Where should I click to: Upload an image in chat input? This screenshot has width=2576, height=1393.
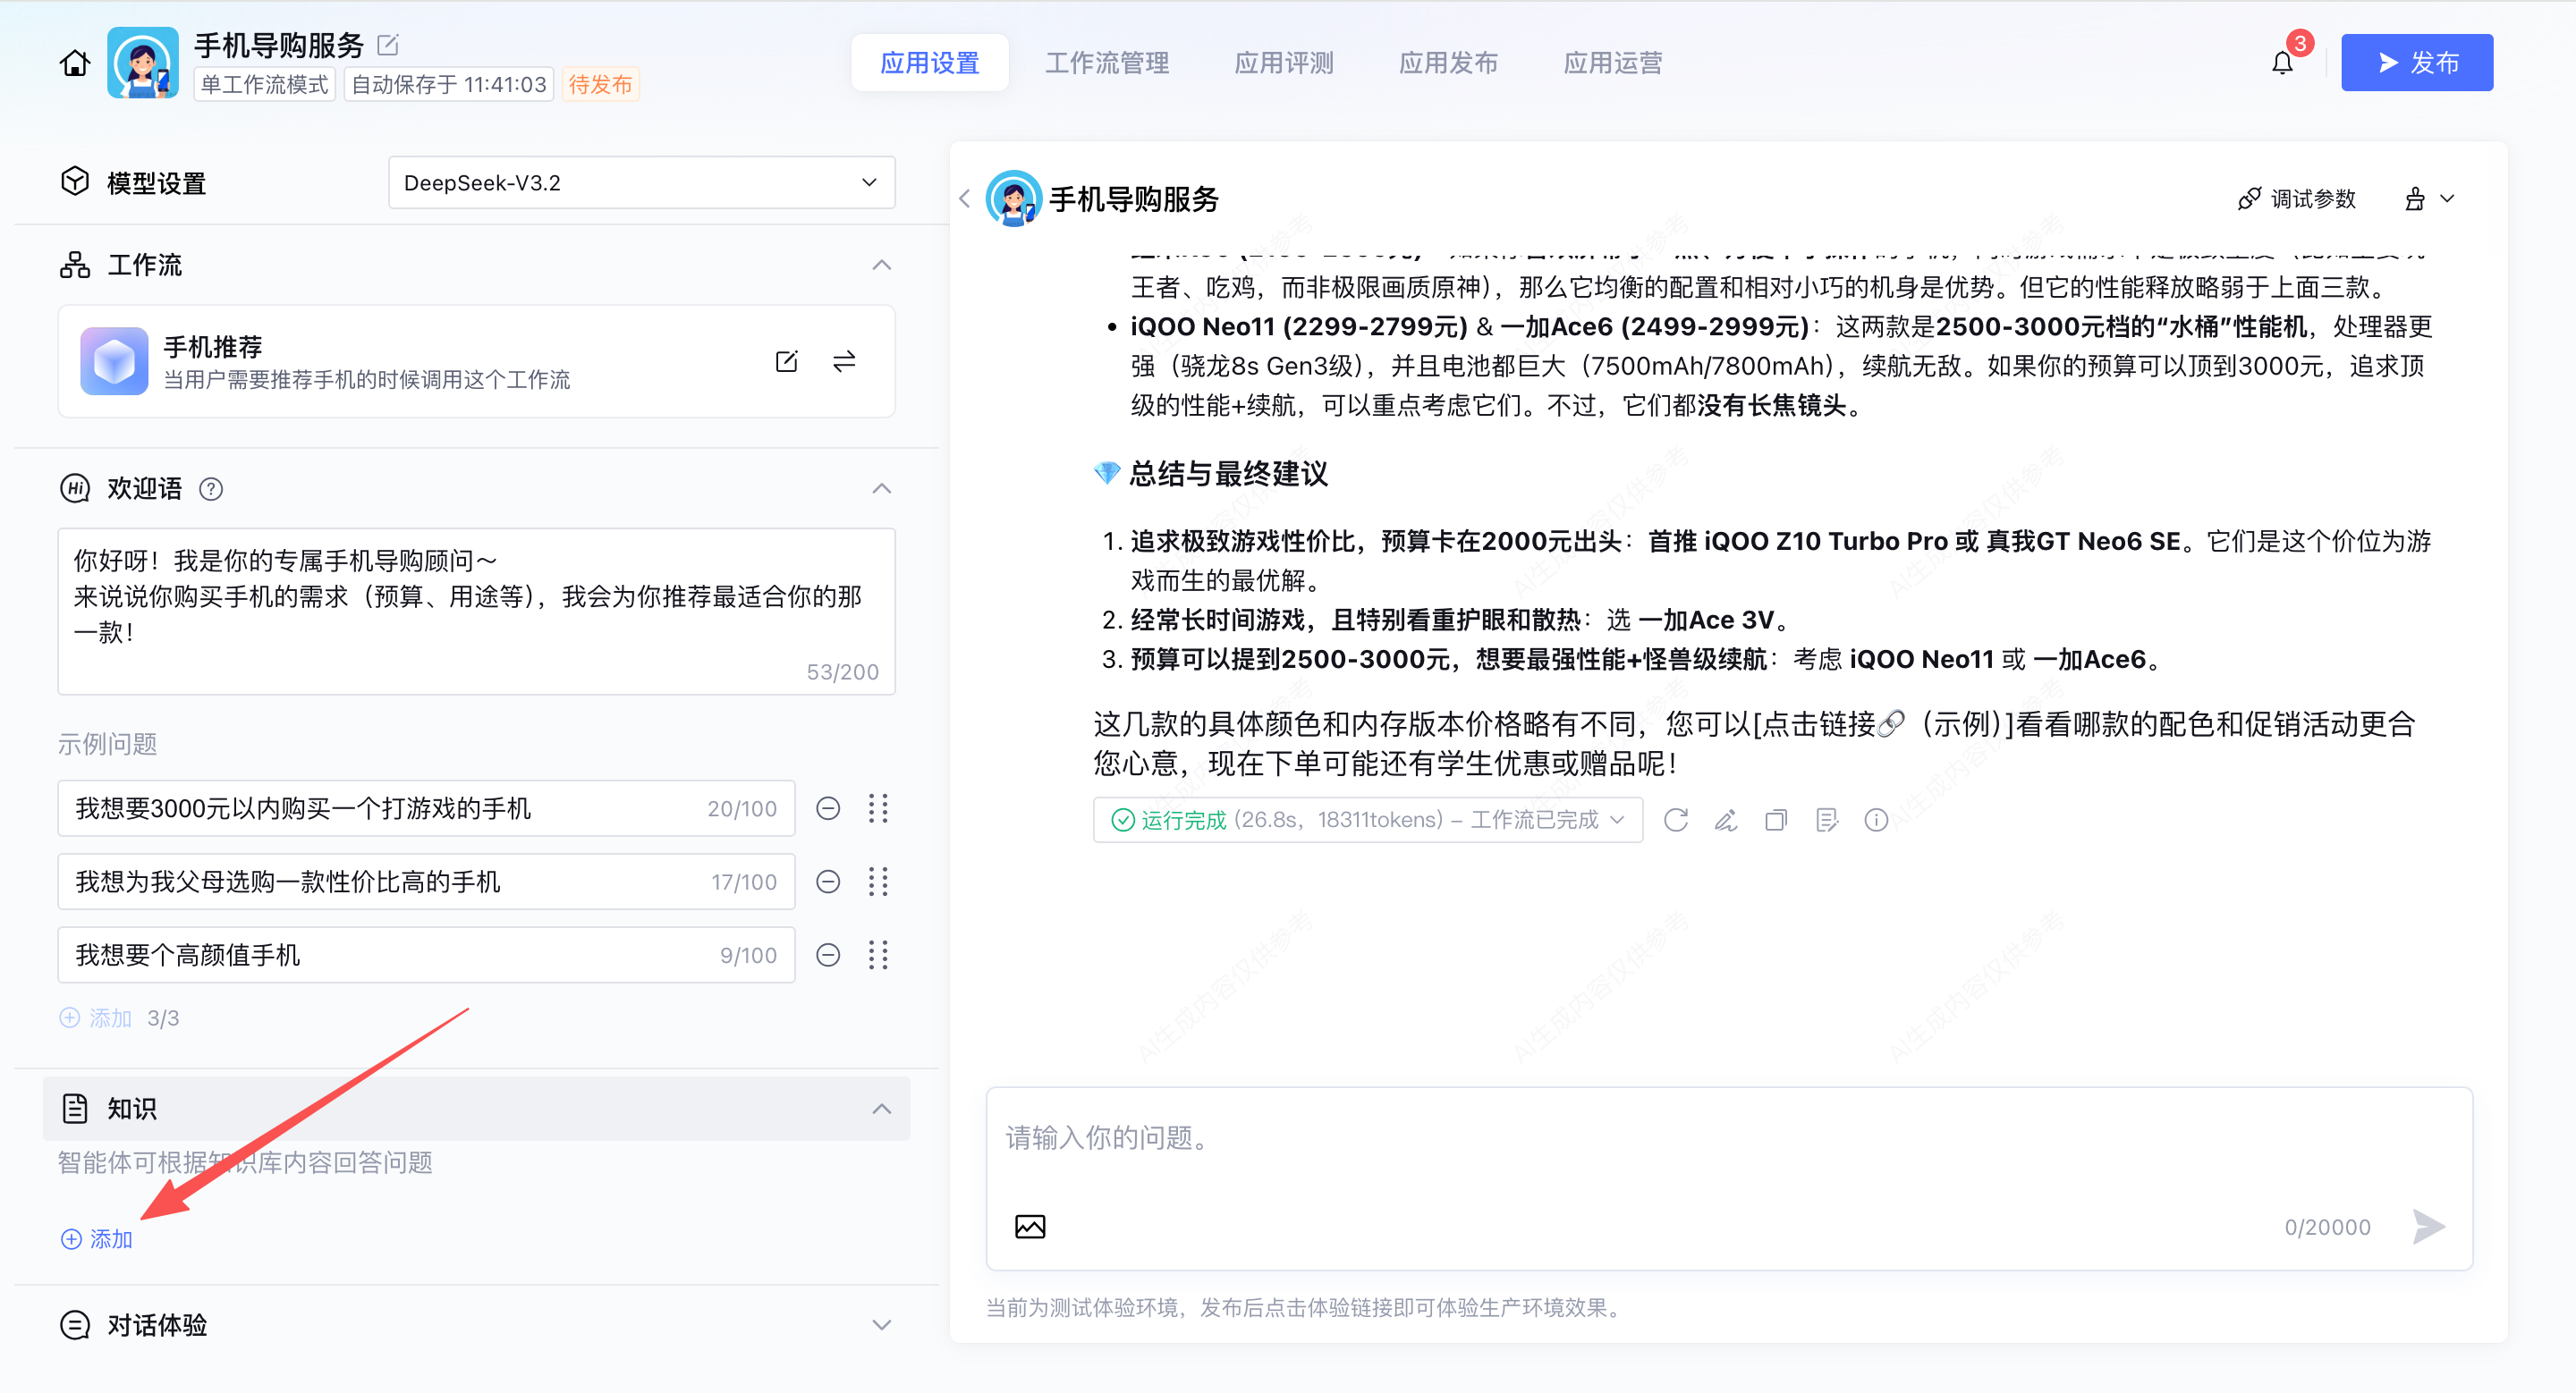[1030, 1225]
